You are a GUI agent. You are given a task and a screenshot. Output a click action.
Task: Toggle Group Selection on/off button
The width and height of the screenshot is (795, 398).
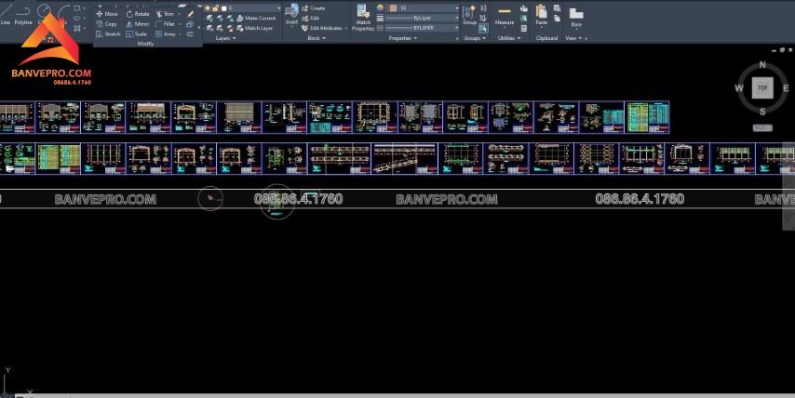[483, 28]
